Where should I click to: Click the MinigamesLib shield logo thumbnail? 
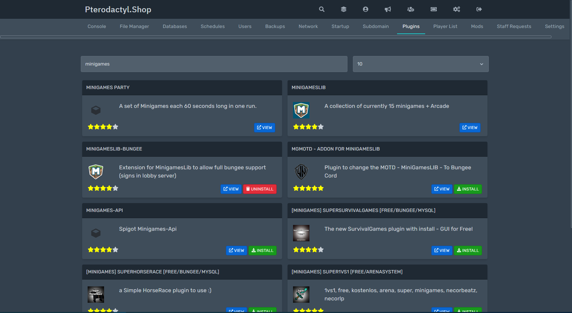[301, 110]
